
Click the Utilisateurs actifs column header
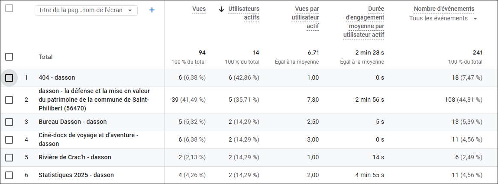pos(243,13)
